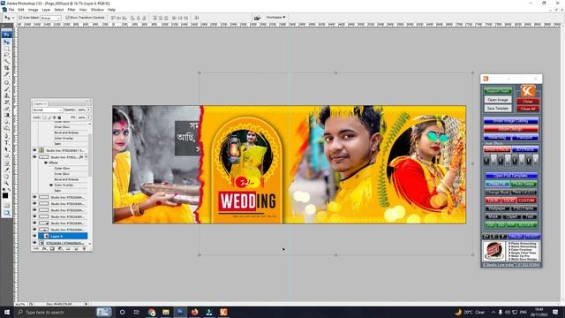Open the Image menu
Viewport: 565px width, 318px height.
[33, 10]
